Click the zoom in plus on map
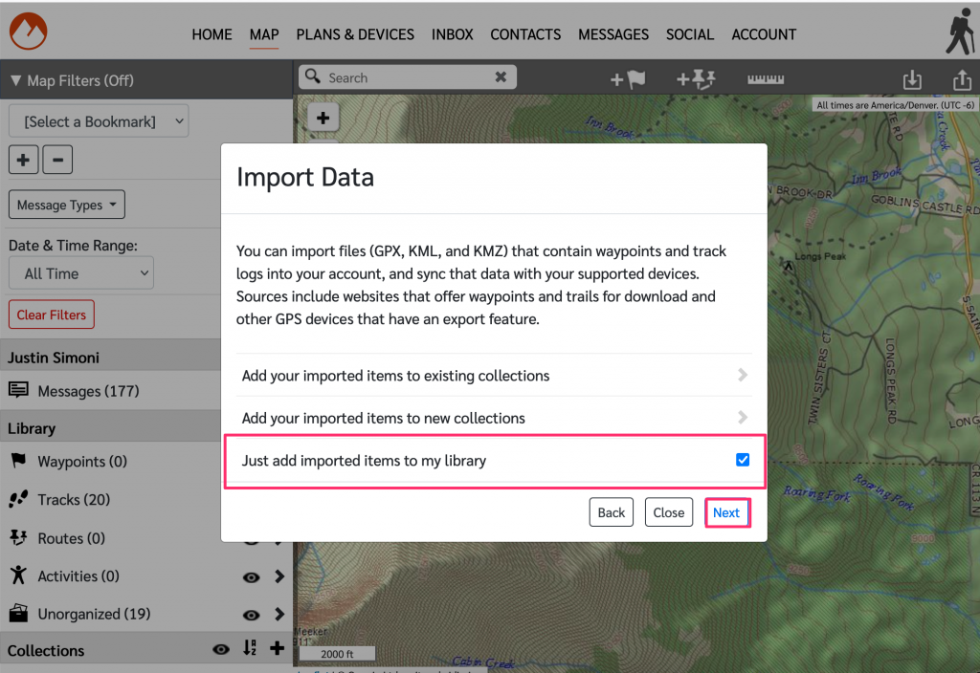Screen dimensions: 980x673 pyautogui.click(x=323, y=118)
